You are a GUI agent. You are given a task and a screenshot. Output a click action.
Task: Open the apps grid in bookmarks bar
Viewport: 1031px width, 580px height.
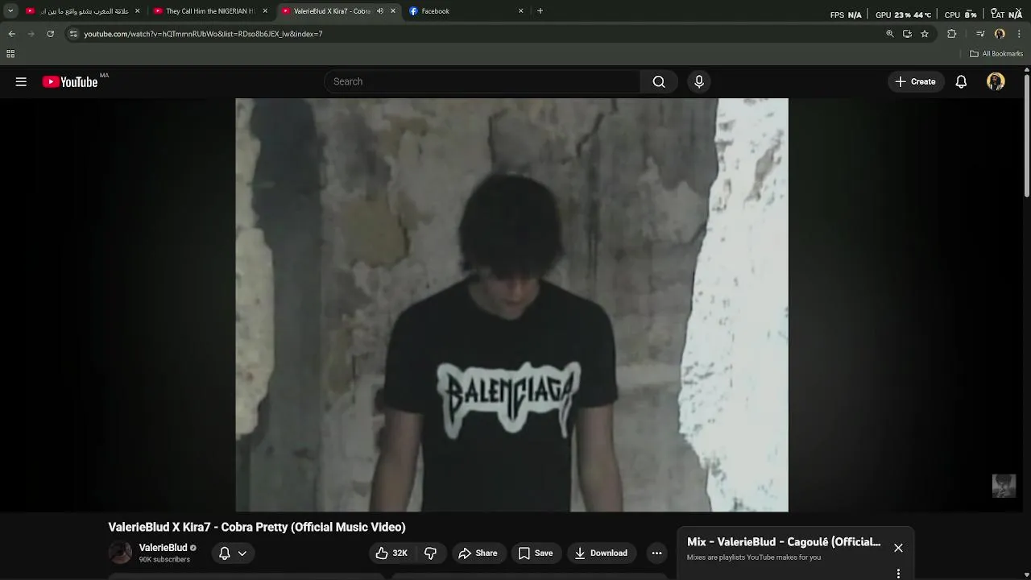click(10, 54)
